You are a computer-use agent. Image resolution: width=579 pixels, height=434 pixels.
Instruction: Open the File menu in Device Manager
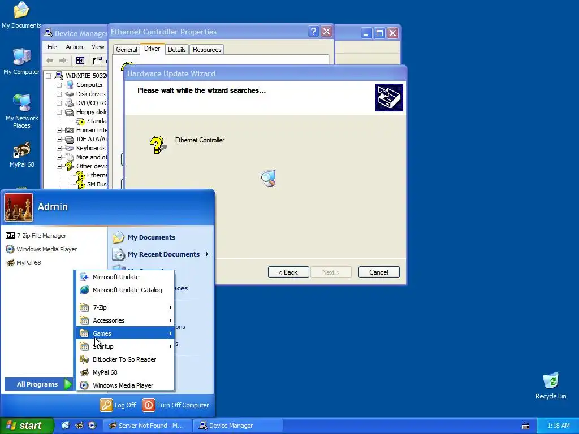coord(52,47)
